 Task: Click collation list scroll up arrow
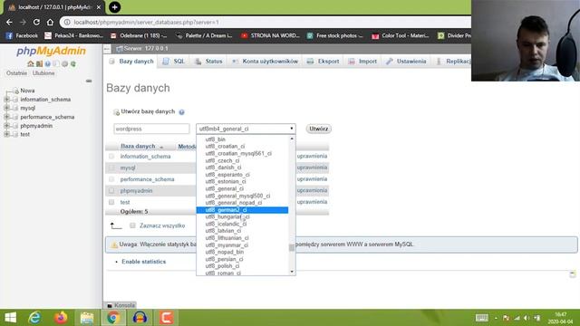point(292,139)
